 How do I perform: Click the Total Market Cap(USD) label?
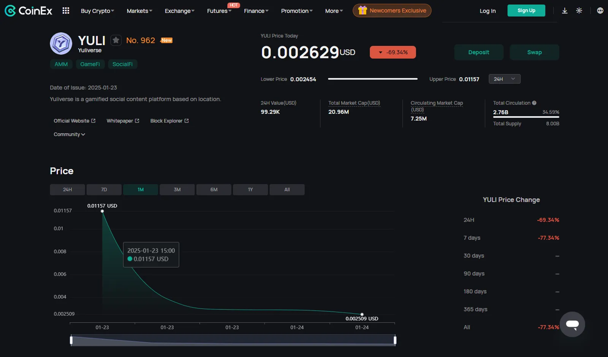(354, 103)
